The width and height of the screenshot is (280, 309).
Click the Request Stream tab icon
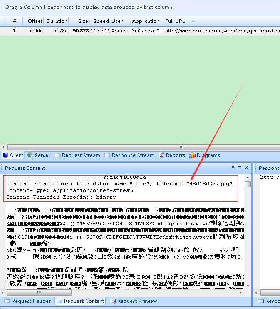57,155
